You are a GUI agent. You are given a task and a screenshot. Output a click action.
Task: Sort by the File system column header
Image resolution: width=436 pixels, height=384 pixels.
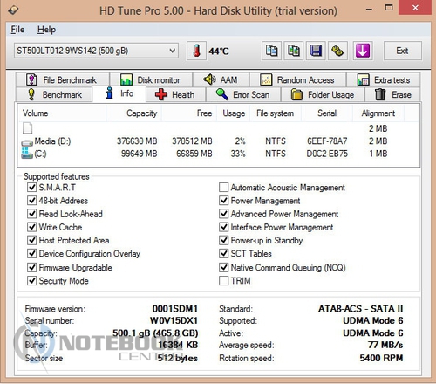pyautogui.click(x=276, y=113)
